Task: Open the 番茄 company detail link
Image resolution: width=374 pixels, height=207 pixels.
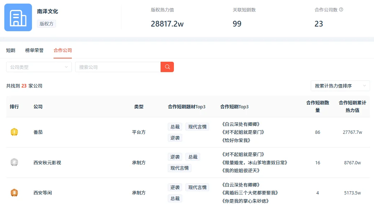Action: point(38,132)
